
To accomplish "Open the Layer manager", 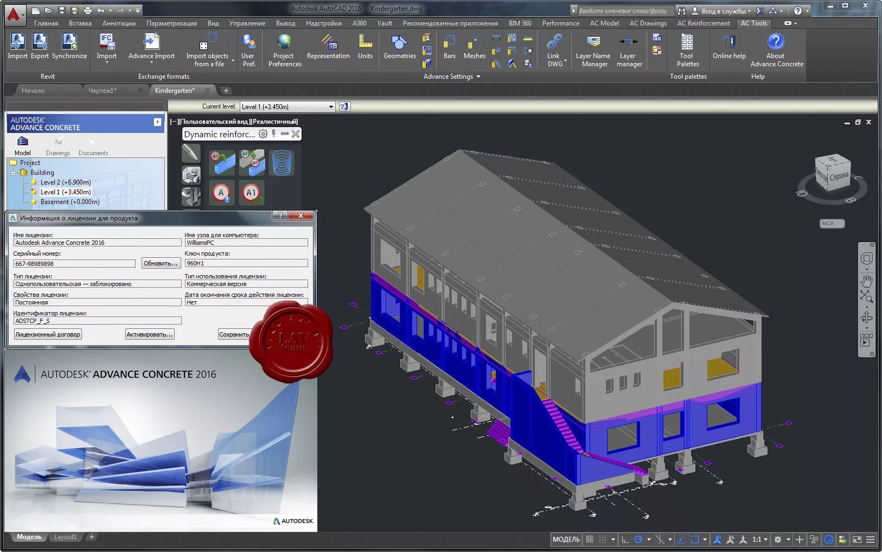I will coord(629,50).
